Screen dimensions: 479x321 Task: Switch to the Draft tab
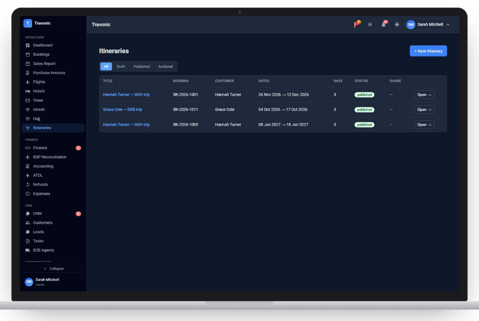click(x=121, y=67)
